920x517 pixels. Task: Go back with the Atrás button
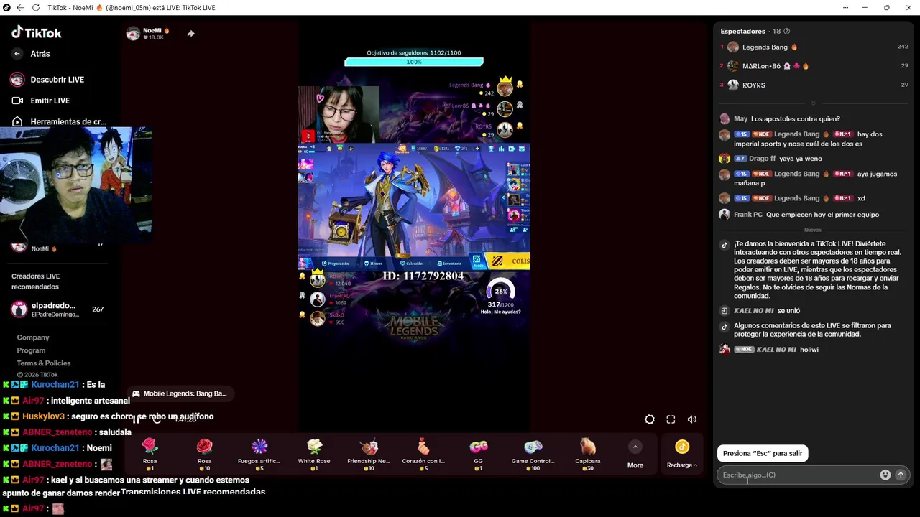click(x=32, y=54)
